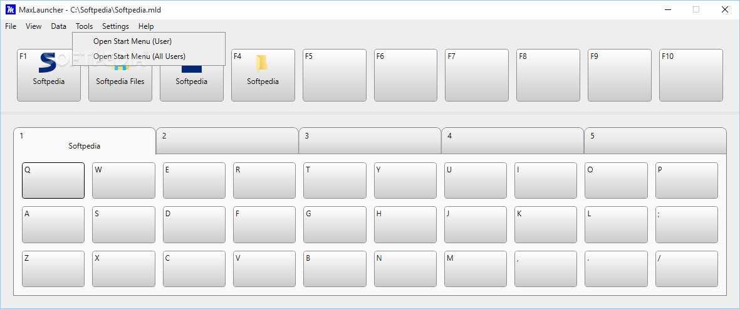Image resolution: width=740 pixels, height=309 pixels.
Task: Select tab 1 Softpedia
Action: click(x=85, y=140)
